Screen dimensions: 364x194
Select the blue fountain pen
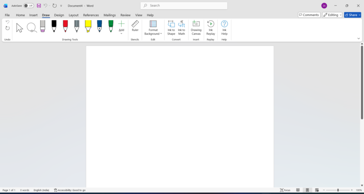coord(99,26)
